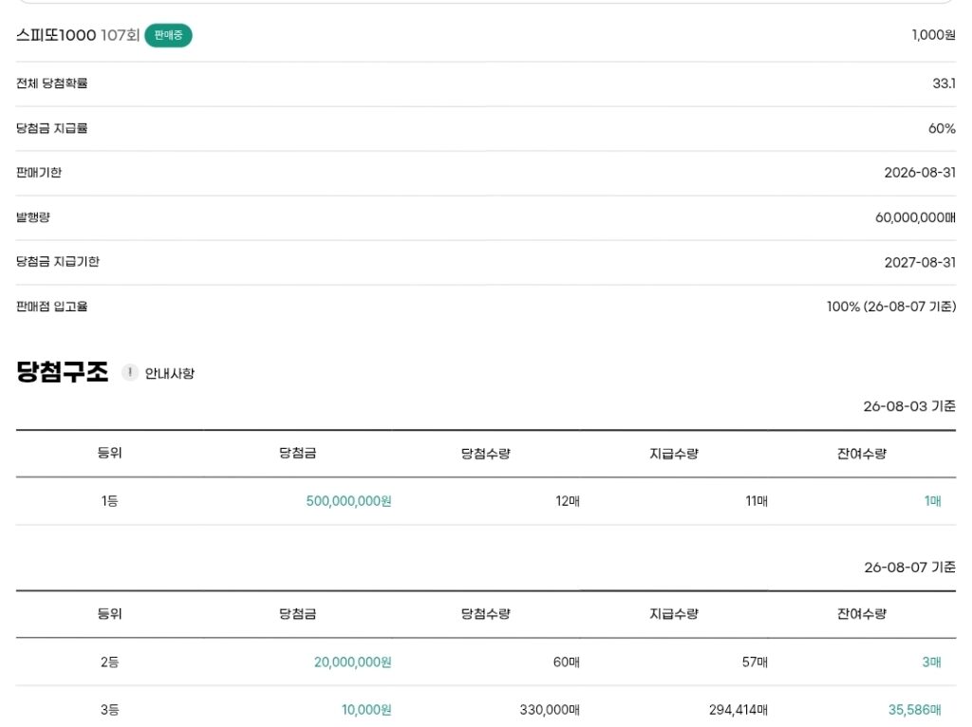Click the 20,000,000원 second prize amount

[353, 662]
